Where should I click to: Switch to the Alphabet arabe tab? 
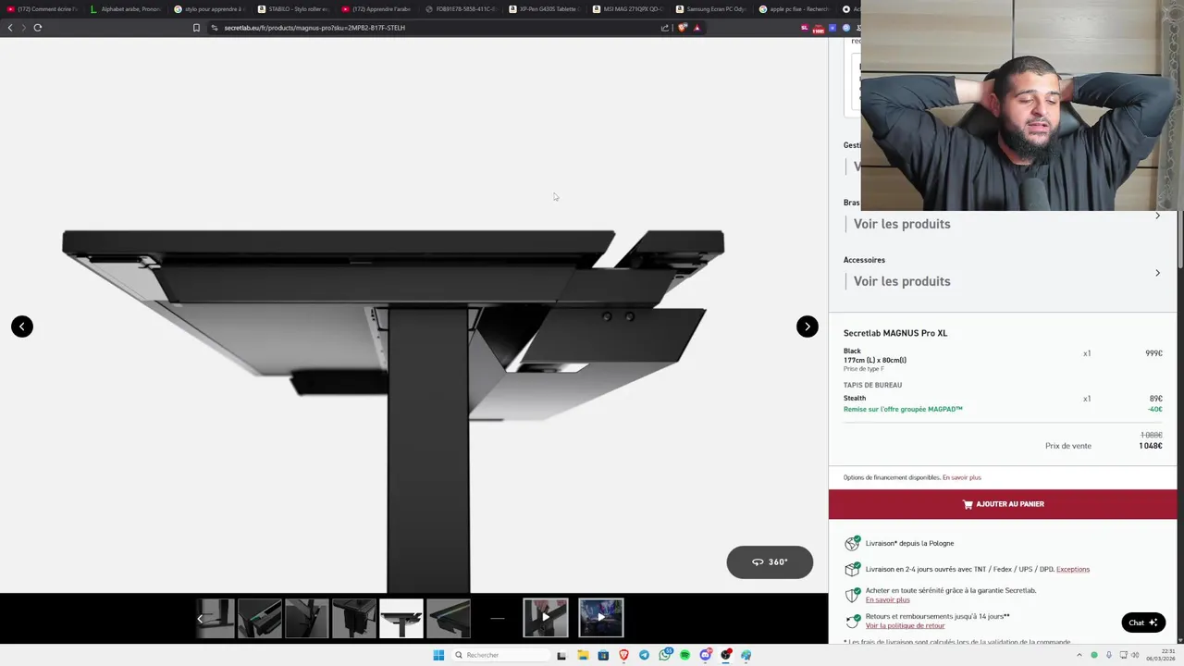[x=126, y=9]
